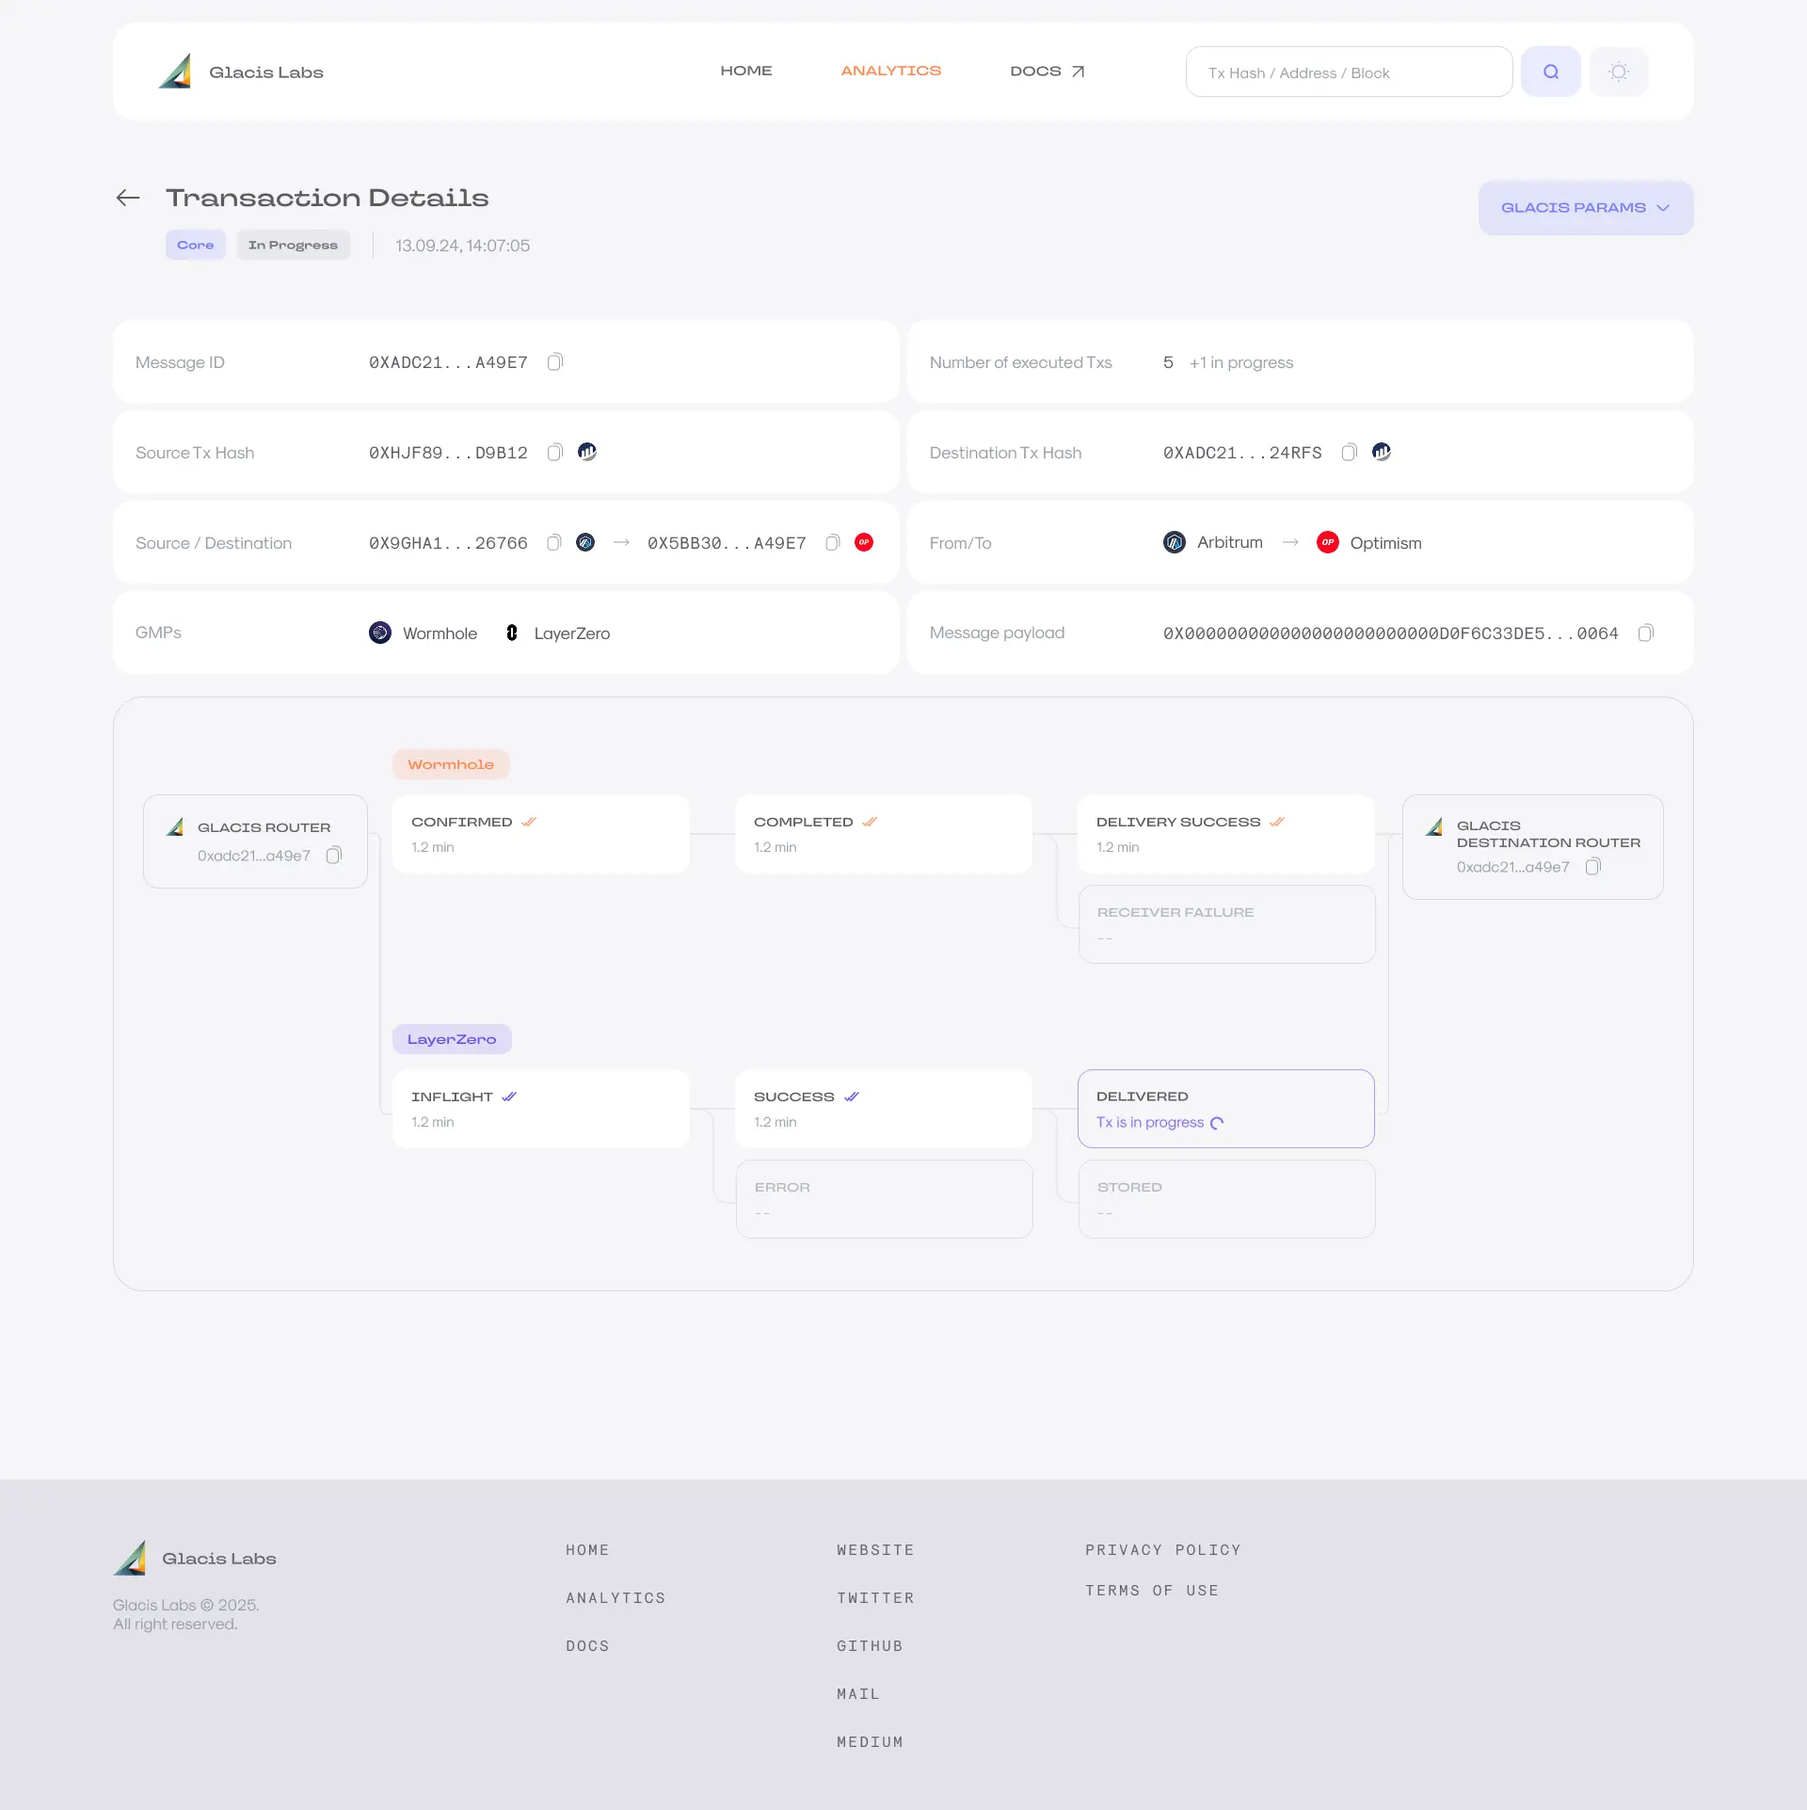Image resolution: width=1807 pixels, height=1810 pixels.
Task: Click the Wormhole label tag
Action: point(451,764)
